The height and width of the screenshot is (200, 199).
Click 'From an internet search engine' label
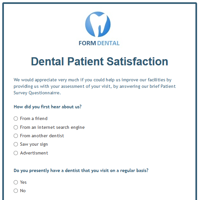tap(52, 127)
